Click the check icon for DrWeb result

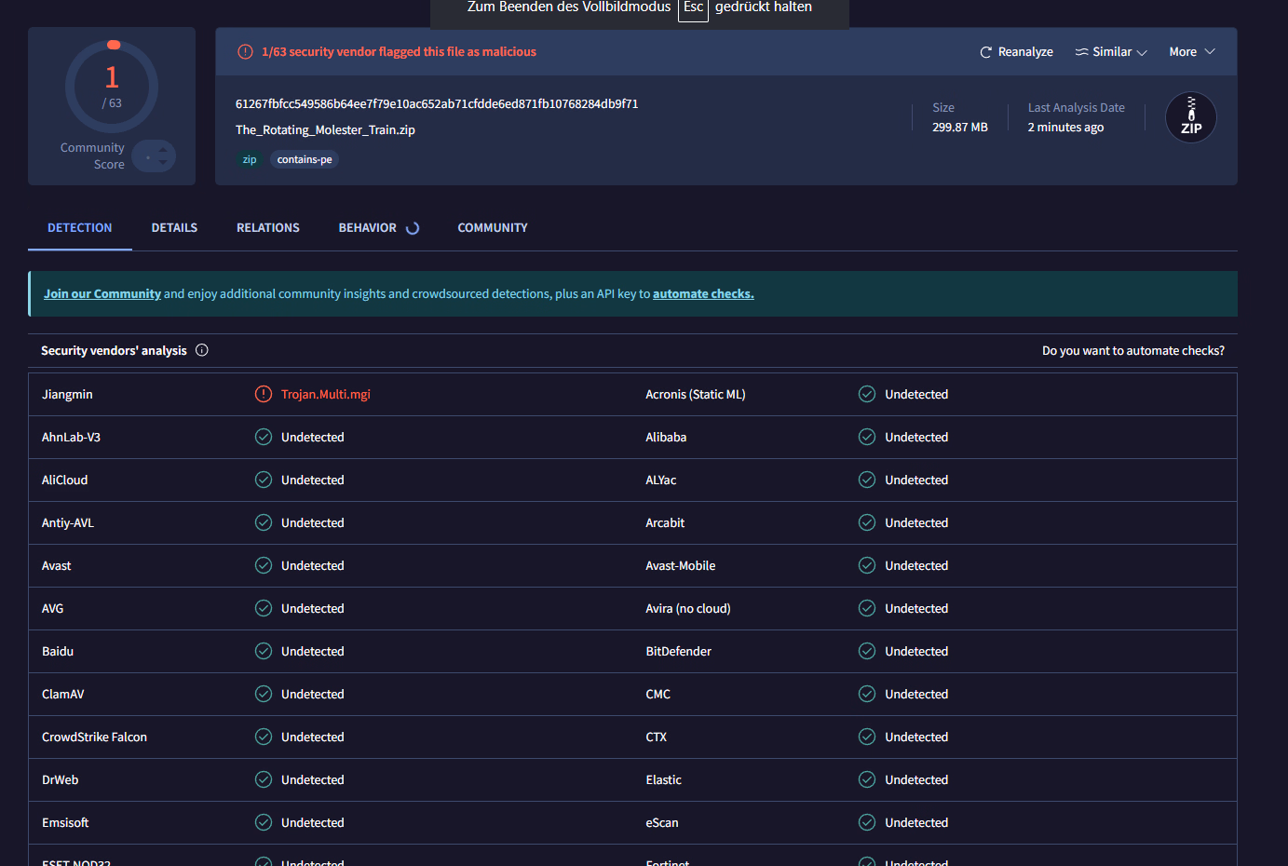(264, 779)
